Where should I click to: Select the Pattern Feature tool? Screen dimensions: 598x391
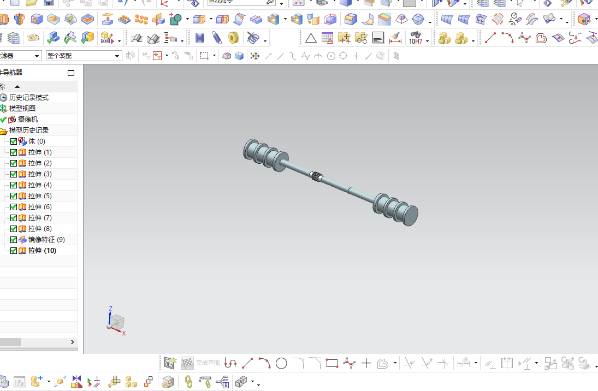[141, 19]
